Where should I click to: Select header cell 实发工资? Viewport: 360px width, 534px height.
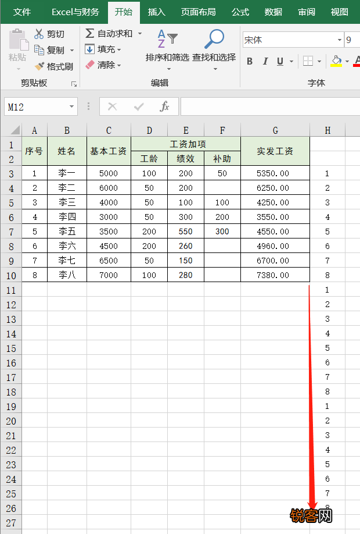(x=275, y=151)
